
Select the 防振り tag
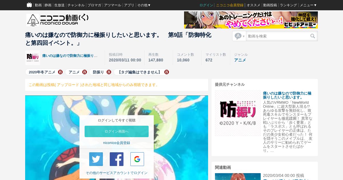[x=98, y=72]
